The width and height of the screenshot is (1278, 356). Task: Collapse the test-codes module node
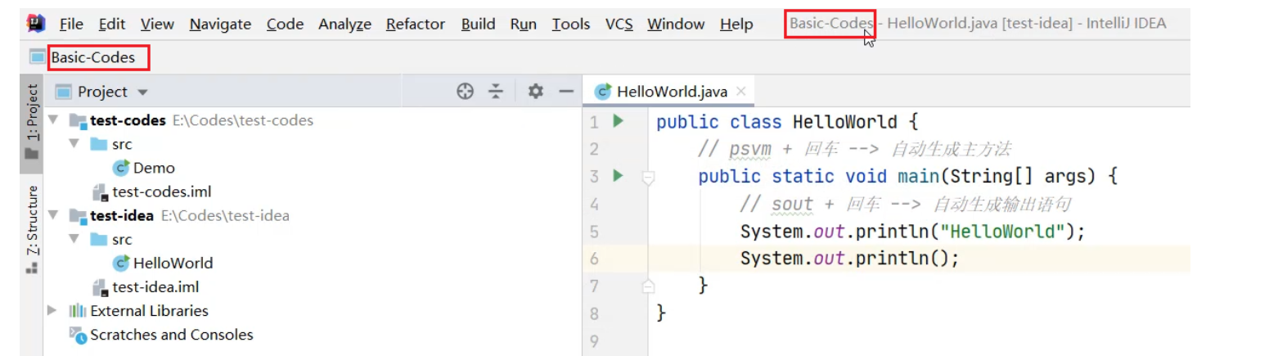click(54, 120)
